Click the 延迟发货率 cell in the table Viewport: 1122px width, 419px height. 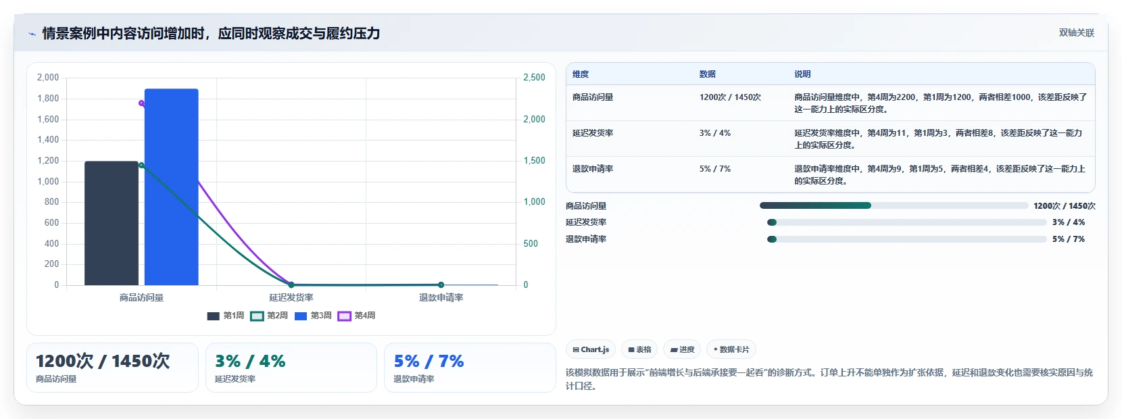pyautogui.click(x=593, y=133)
